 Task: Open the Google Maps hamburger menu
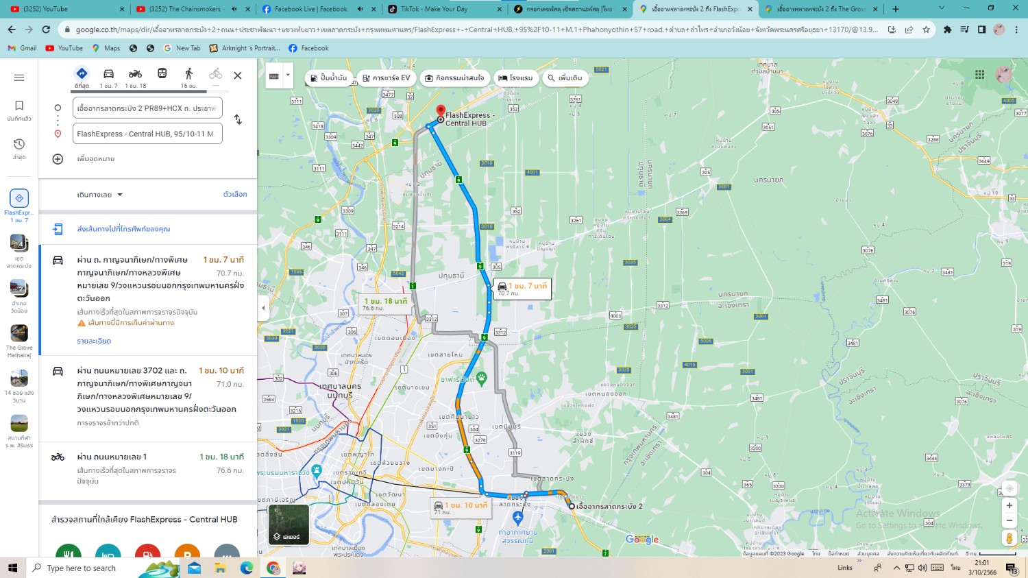click(19, 77)
